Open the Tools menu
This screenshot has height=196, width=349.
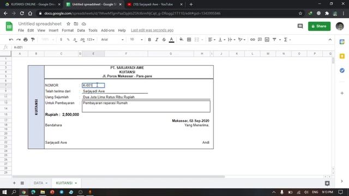pos(93,30)
